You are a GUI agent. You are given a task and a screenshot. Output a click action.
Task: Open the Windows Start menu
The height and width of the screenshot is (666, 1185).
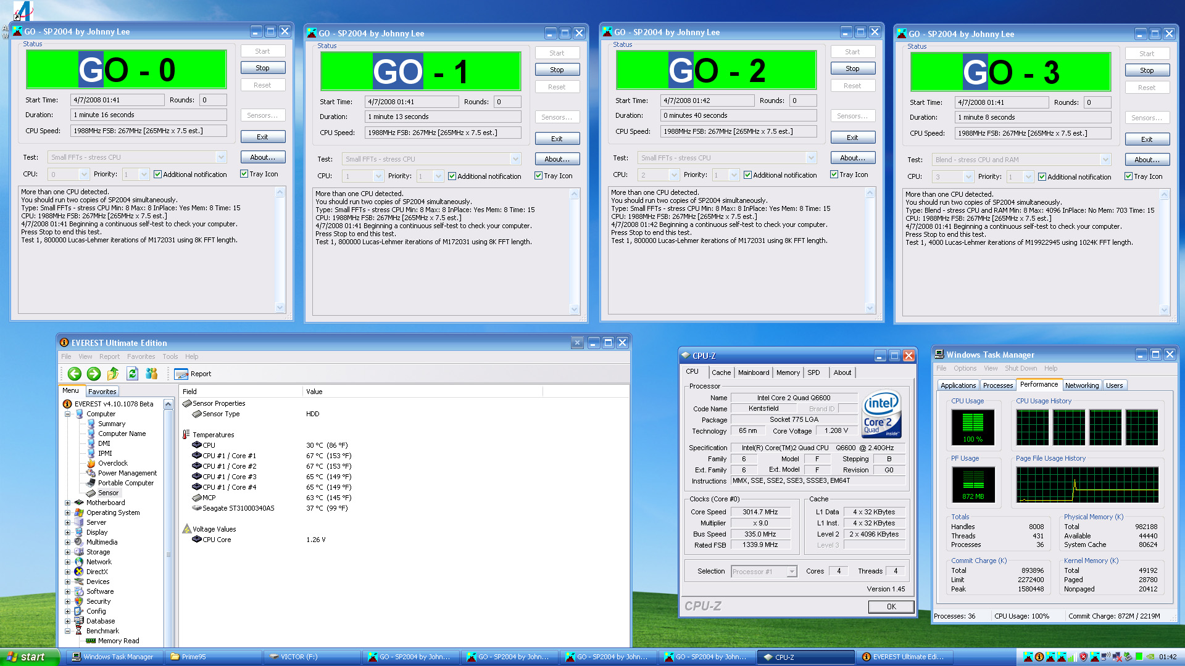coord(30,657)
